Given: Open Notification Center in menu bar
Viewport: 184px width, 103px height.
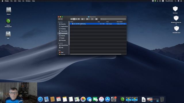Looking at the screenshot, I should point(181,1).
